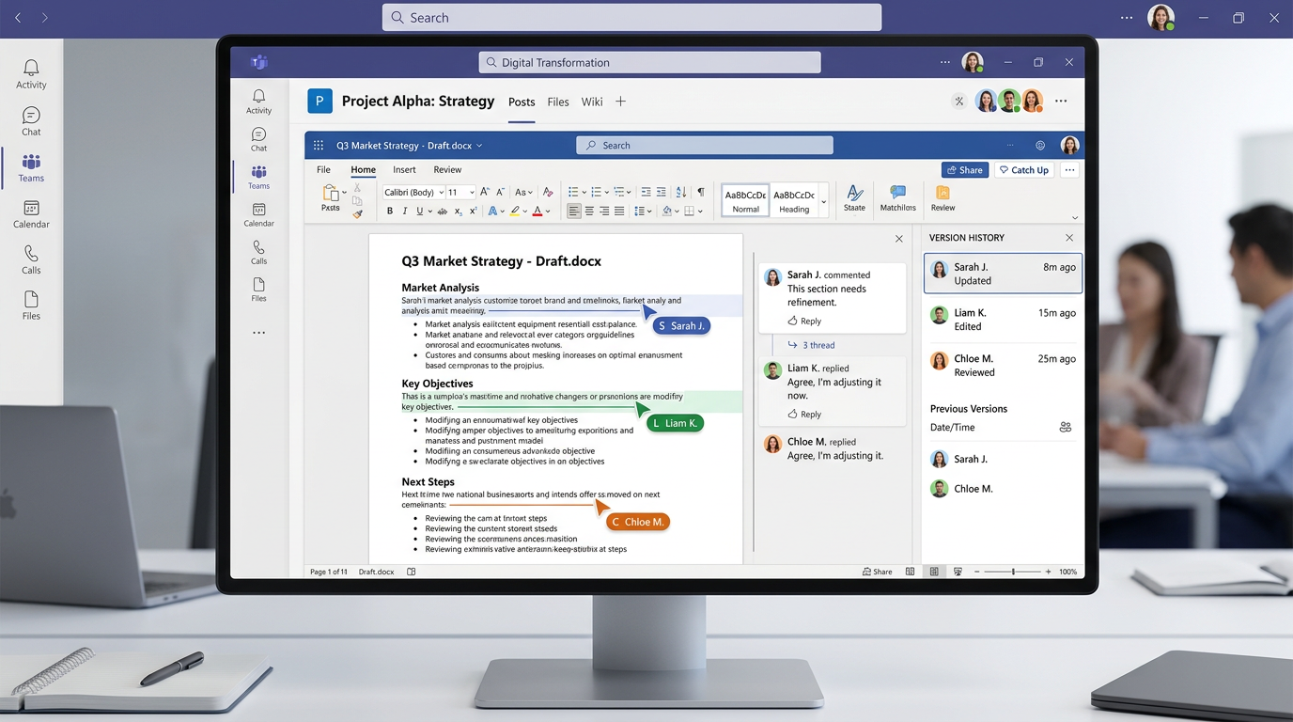
Task: Open the Calibri font dropdown
Action: point(413,192)
